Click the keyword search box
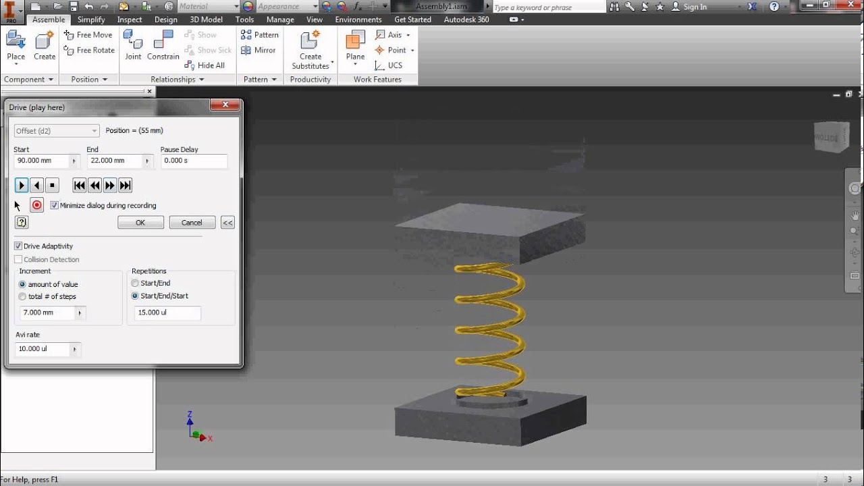The width and height of the screenshot is (864, 486). (548, 7)
